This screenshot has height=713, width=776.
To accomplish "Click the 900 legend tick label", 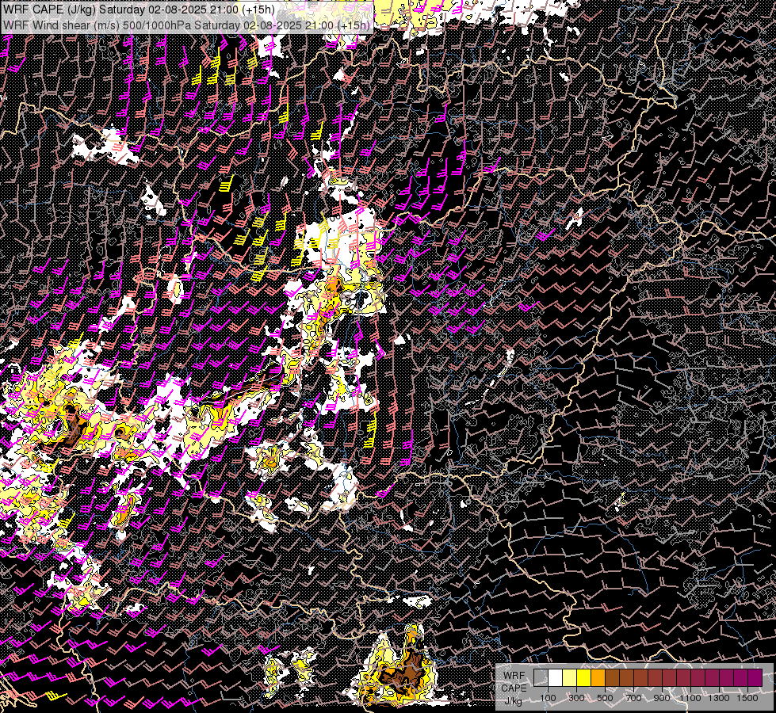I will click(x=662, y=698).
